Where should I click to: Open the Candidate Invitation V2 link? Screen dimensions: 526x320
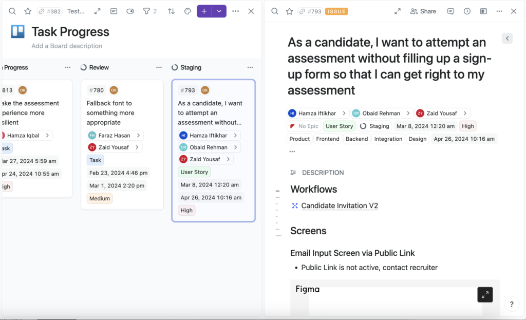pyautogui.click(x=340, y=205)
